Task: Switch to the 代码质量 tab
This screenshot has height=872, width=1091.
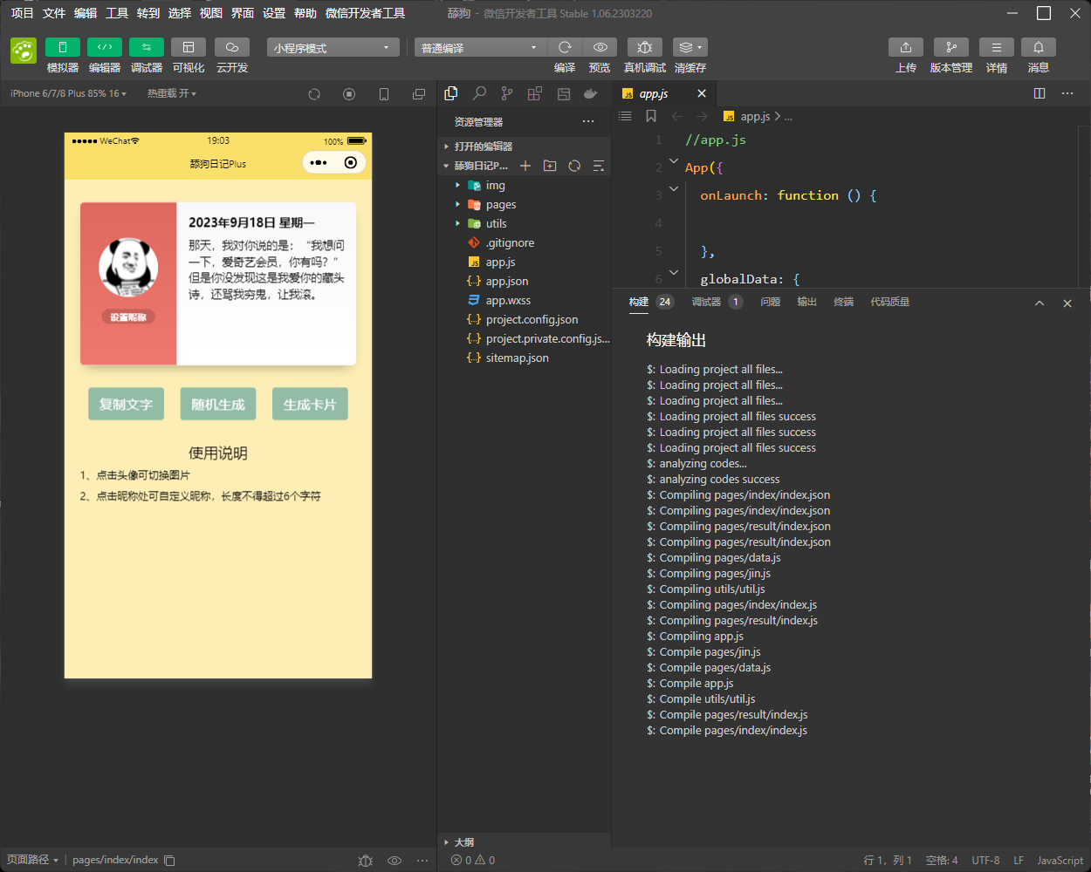Action: click(x=890, y=302)
